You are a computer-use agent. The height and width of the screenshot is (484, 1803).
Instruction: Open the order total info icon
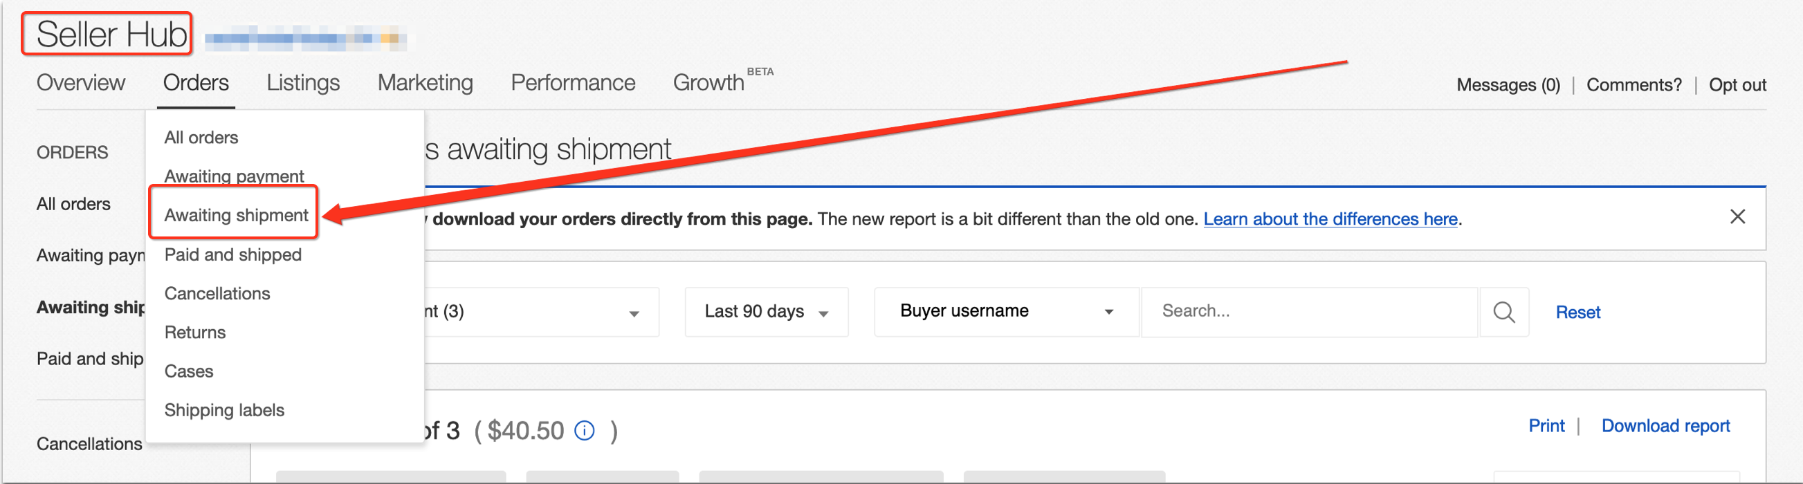(x=585, y=431)
